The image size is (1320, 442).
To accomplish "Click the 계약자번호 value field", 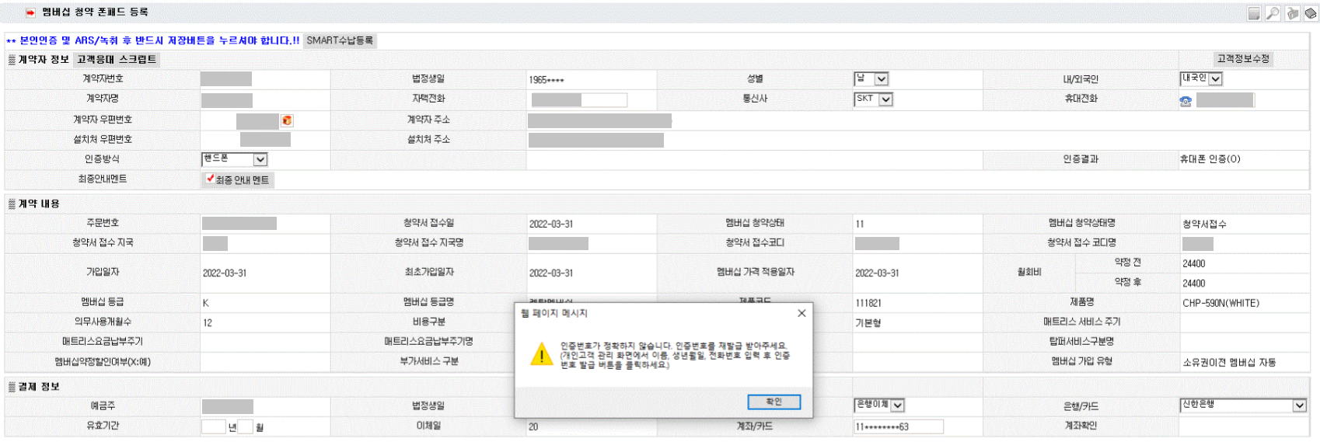I will (226, 79).
